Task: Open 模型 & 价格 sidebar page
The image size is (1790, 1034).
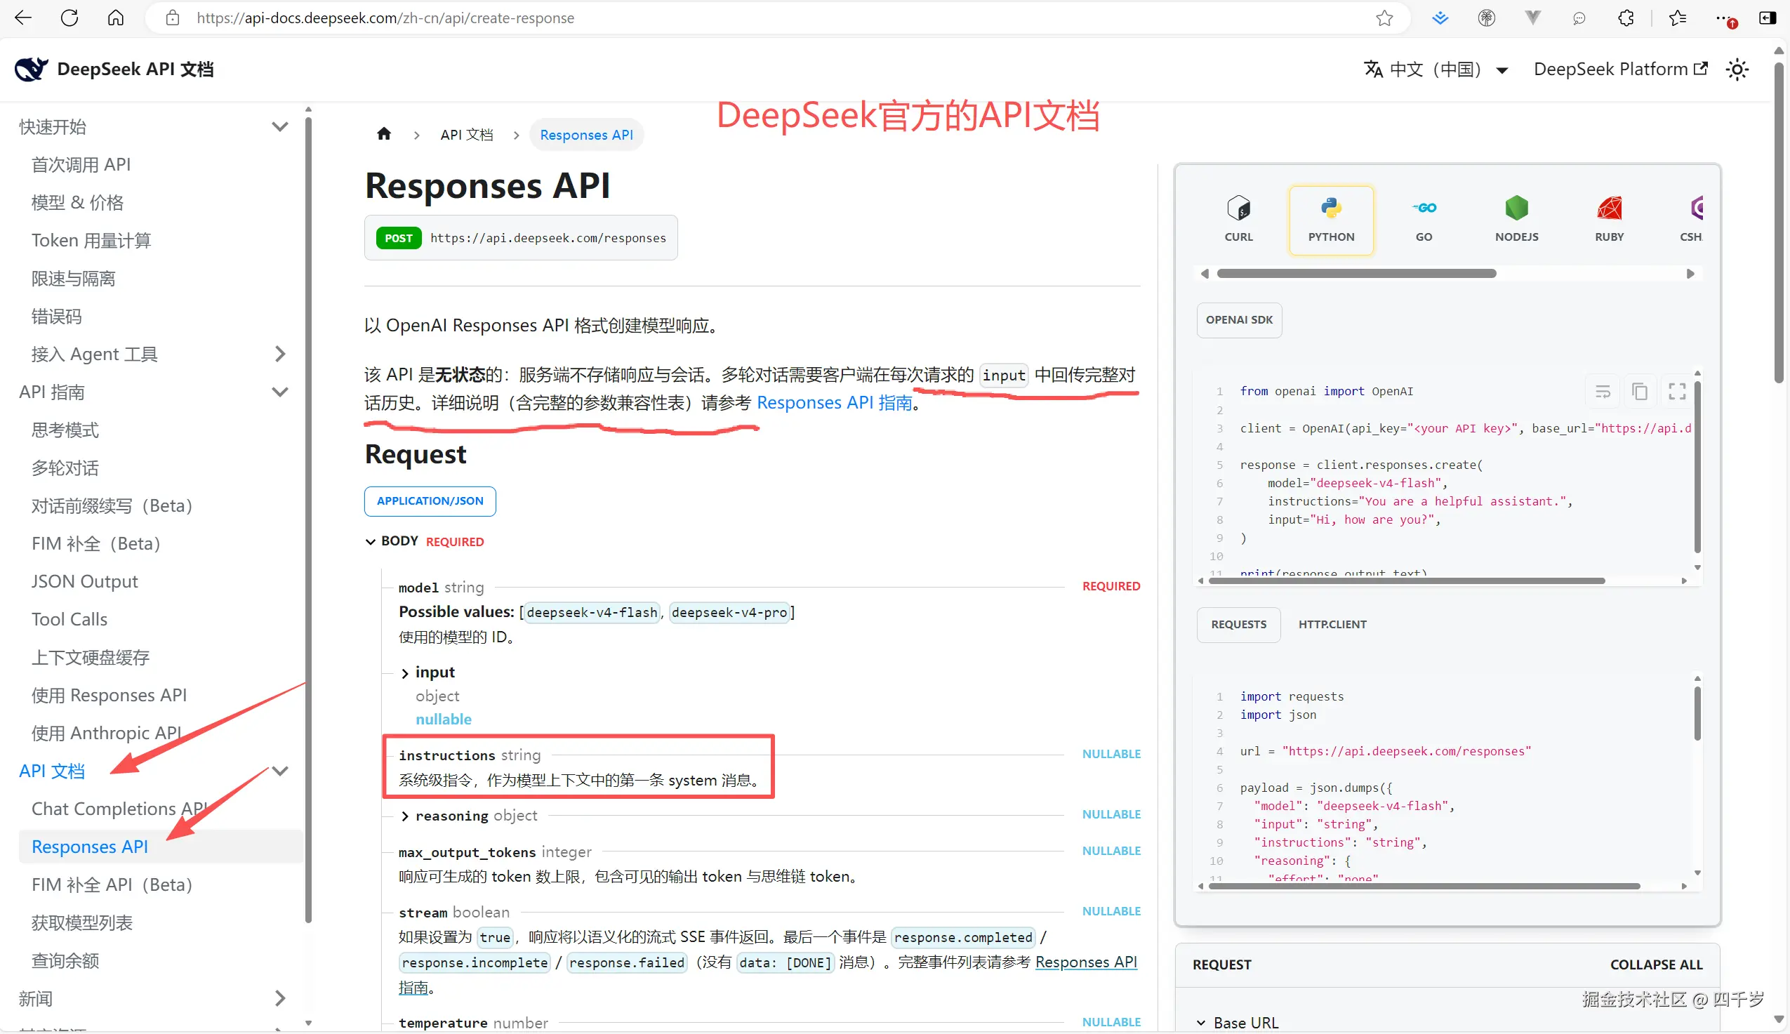Action: [x=77, y=202]
